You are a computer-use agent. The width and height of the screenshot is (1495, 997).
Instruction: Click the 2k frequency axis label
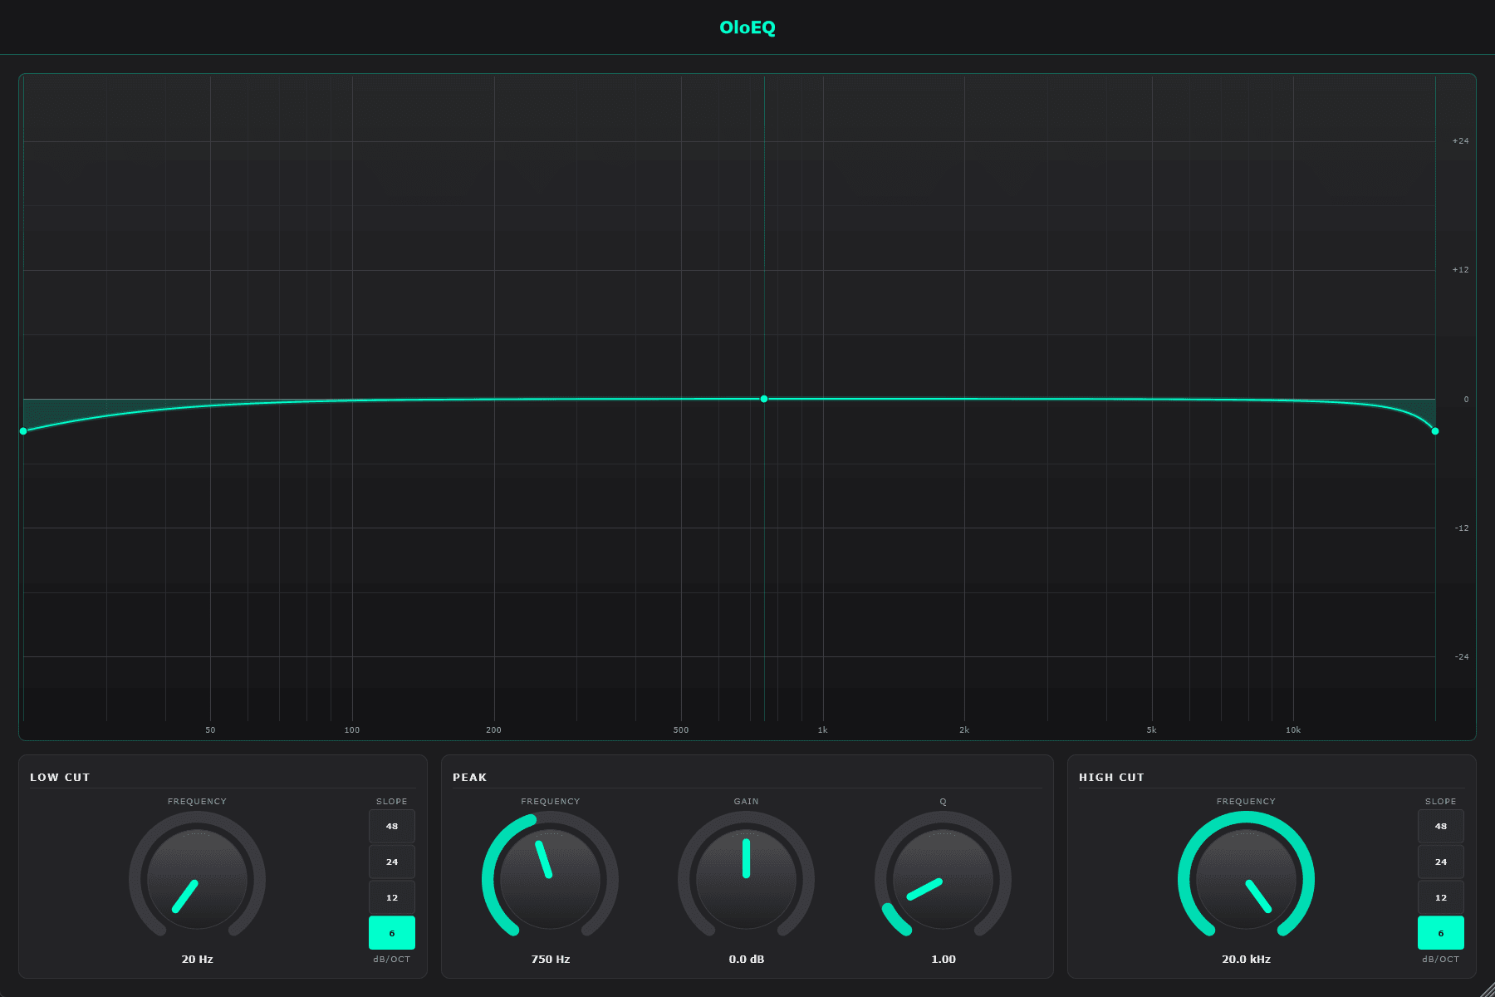964,730
